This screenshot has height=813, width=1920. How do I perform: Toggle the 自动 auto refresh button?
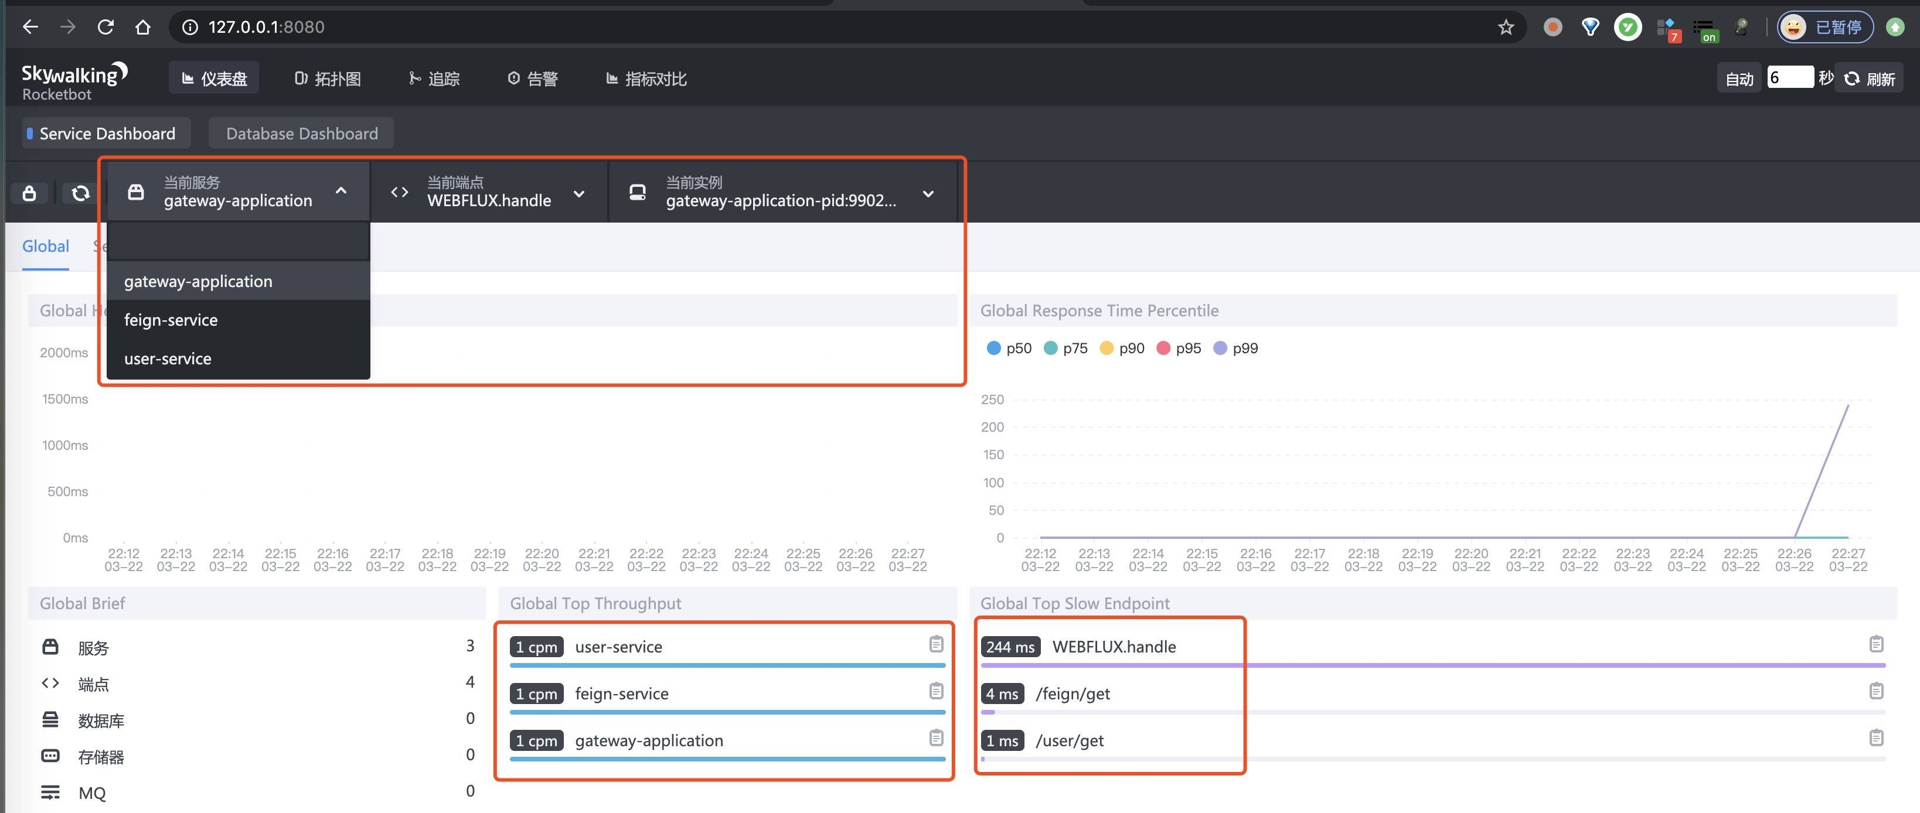coord(1739,78)
